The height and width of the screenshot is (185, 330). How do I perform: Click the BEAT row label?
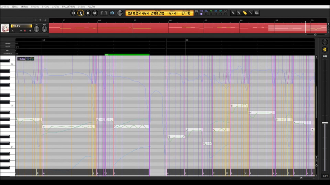coord(8,47)
